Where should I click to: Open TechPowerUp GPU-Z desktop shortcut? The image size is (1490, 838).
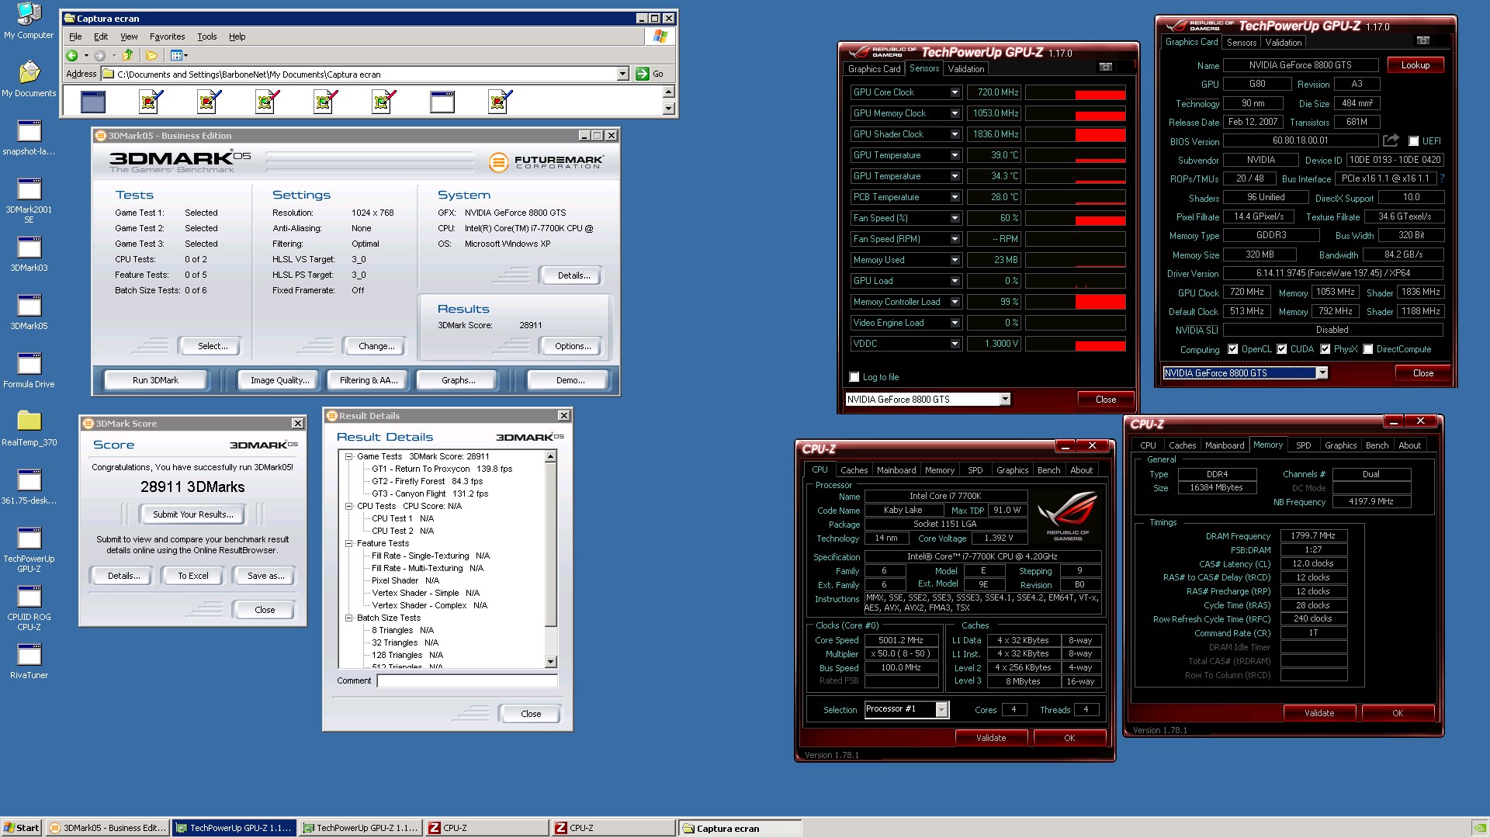pyautogui.click(x=29, y=549)
